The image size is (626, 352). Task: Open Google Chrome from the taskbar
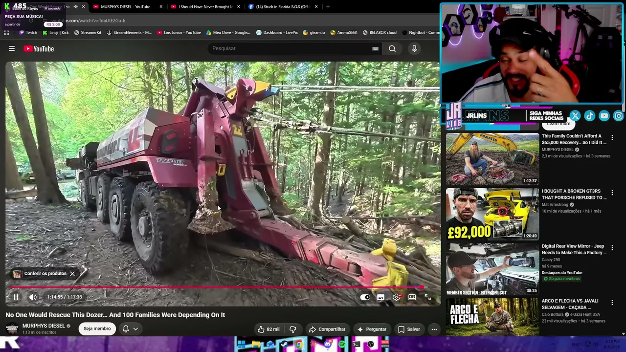299,344
